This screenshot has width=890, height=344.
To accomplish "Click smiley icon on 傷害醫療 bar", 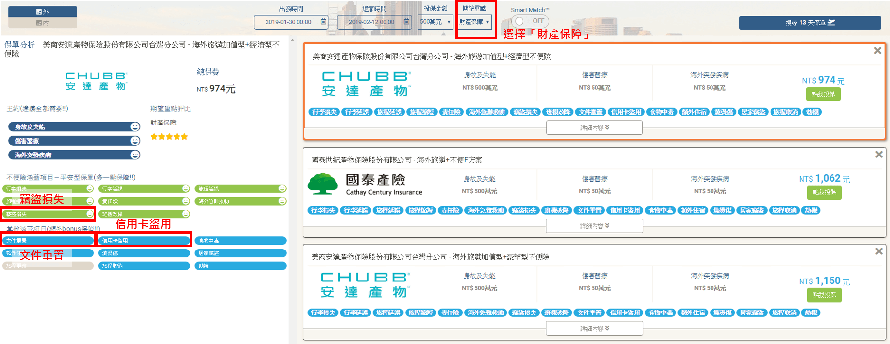I will 135,141.
